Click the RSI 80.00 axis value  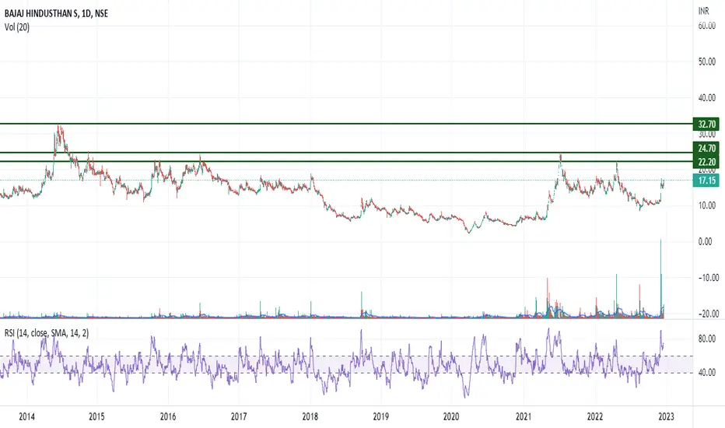(706, 339)
